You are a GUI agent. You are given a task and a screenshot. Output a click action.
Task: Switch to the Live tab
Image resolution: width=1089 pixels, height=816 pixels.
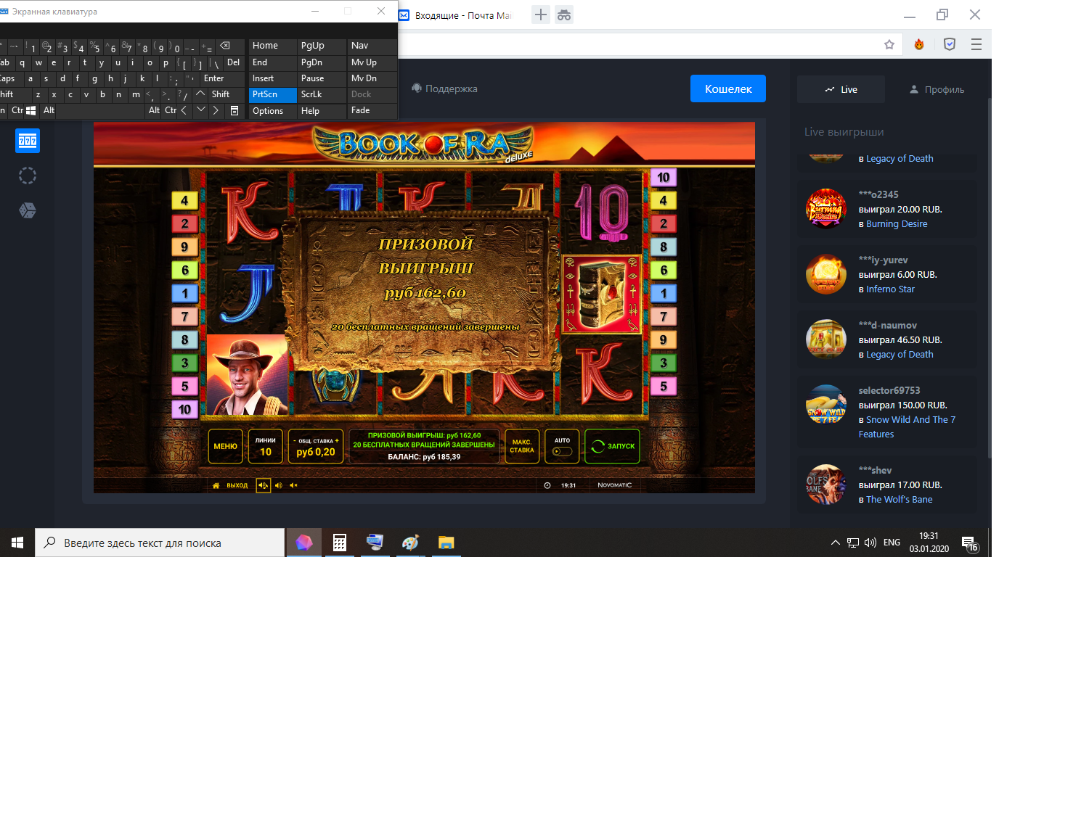click(x=841, y=89)
